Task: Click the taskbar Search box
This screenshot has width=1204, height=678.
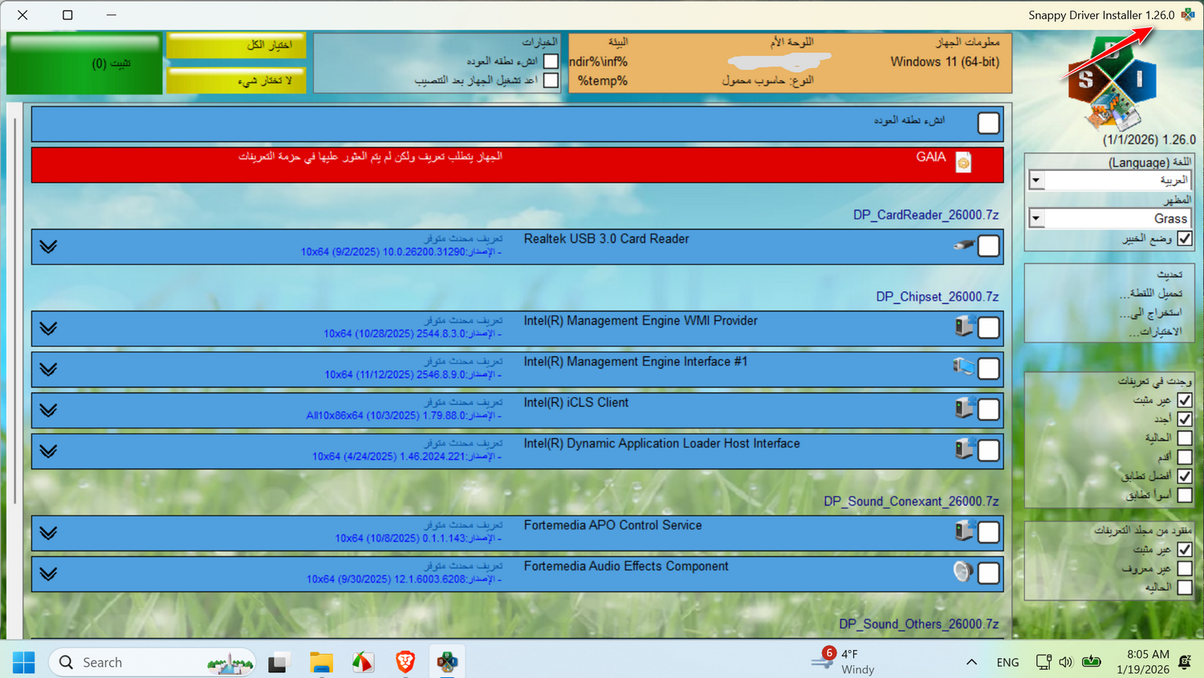Action: click(x=153, y=662)
